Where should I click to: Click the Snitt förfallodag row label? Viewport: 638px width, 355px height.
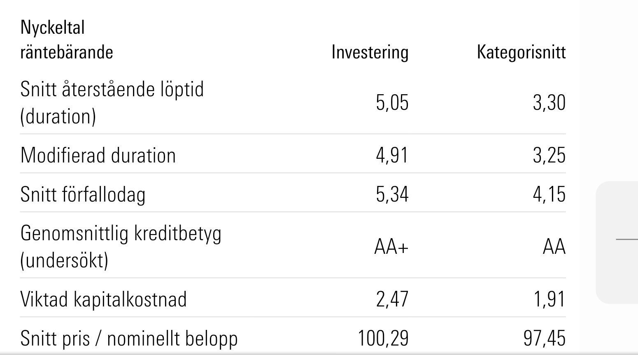pyautogui.click(x=83, y=195)
